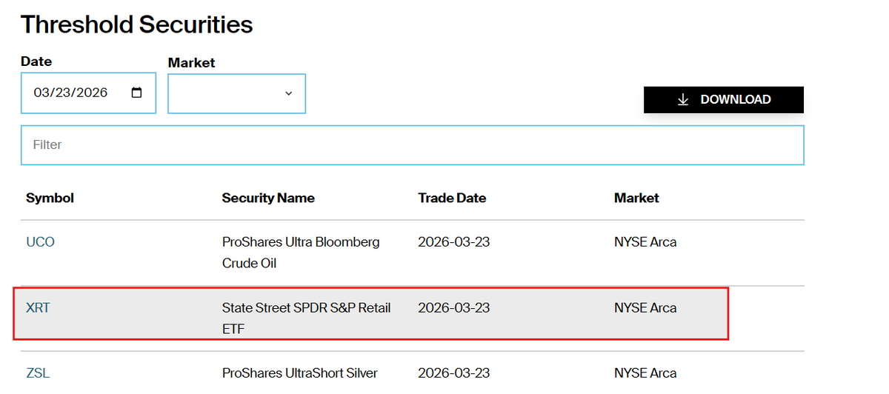Click the Market label above dropdown
The width and height of the screenshot is (889, 394).
(192, 63)
